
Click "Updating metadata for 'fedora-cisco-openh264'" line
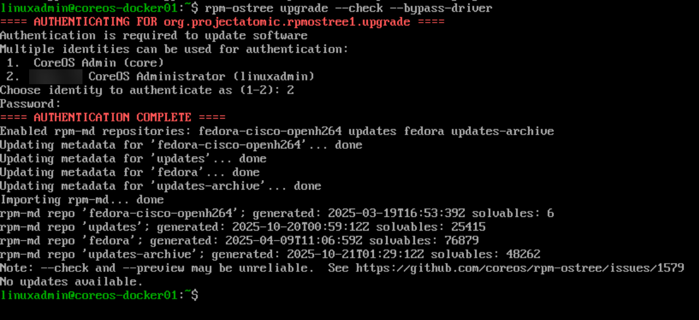pos(181,145)
